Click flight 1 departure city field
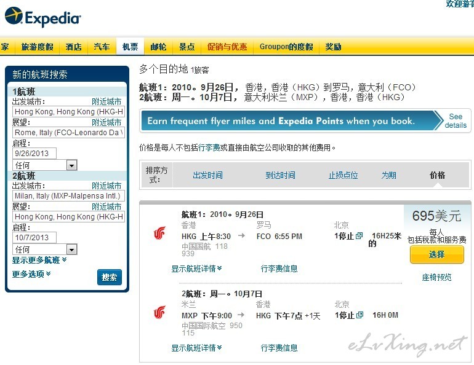 68,112
